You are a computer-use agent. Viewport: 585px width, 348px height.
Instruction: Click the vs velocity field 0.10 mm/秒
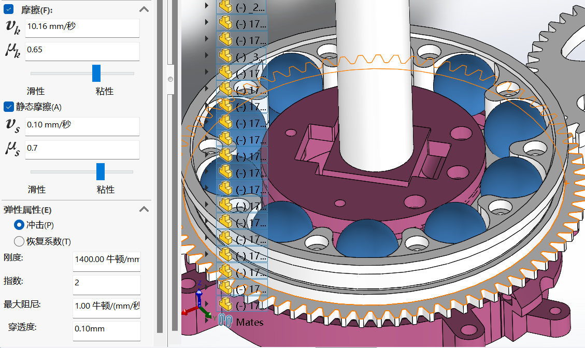82,126
